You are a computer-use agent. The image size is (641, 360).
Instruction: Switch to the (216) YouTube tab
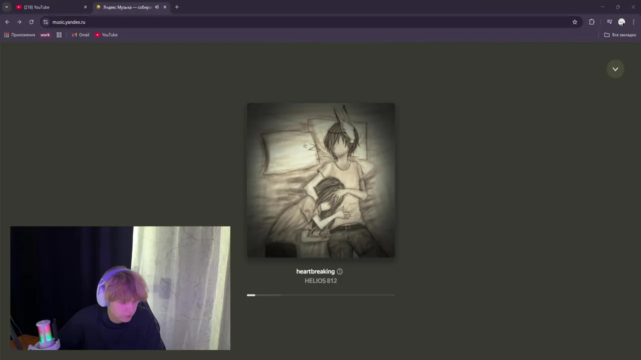[49, 7]
